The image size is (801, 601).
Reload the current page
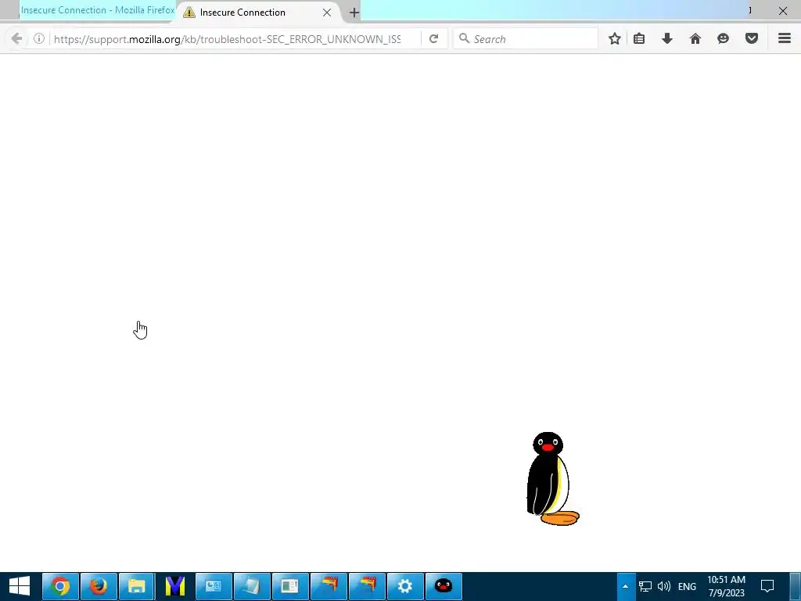(x=433, y=39)
